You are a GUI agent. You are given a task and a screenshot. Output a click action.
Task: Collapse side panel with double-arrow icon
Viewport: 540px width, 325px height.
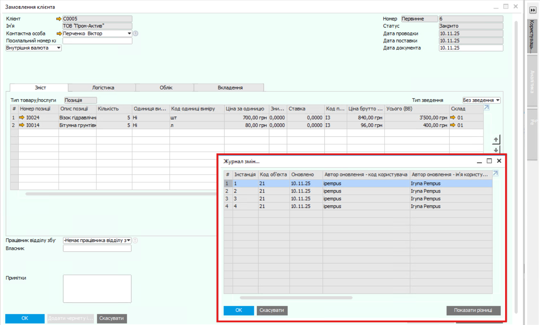[533, 10]
